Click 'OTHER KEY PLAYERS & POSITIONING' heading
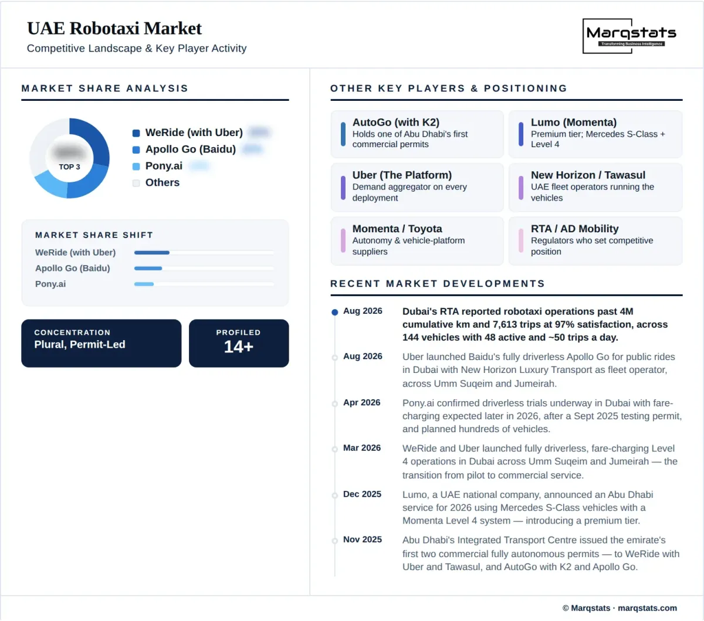704x621 pixels. [x=449, y=89]
